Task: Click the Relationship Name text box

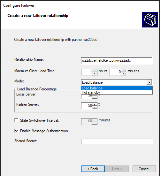Action: tap(117, 61)
